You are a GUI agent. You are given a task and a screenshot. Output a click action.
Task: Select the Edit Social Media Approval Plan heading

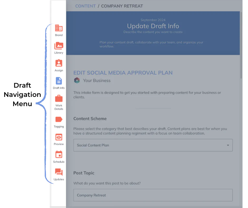click(x=123, y=73)
